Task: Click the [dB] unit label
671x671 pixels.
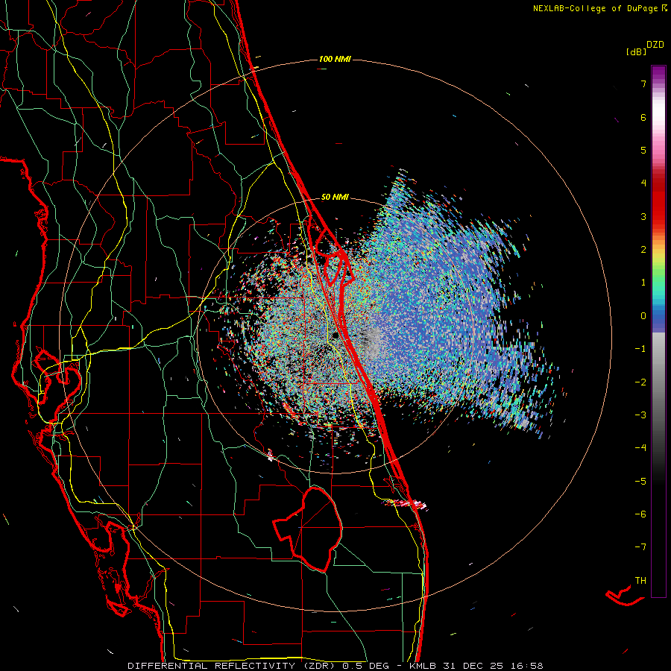Action: pyautogui.click(x=636, y=52)
